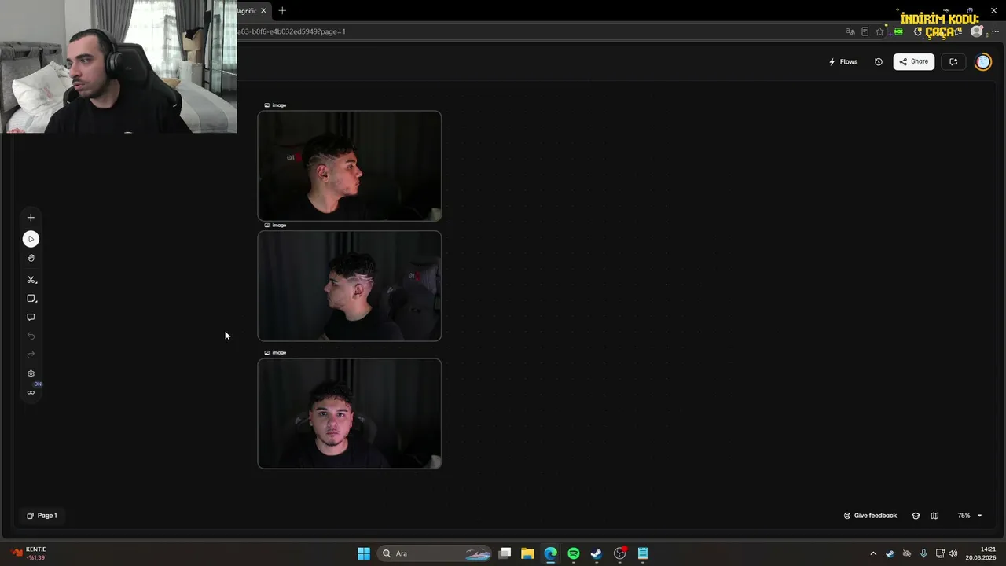Viewport: 1006px width, 566px height.
Task: Open the Notepad icon on taskbar
Action: (x=642, y=553)
